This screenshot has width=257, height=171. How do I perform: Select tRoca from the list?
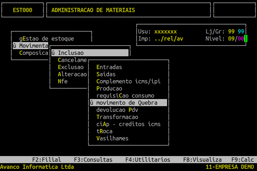[104, 131]
